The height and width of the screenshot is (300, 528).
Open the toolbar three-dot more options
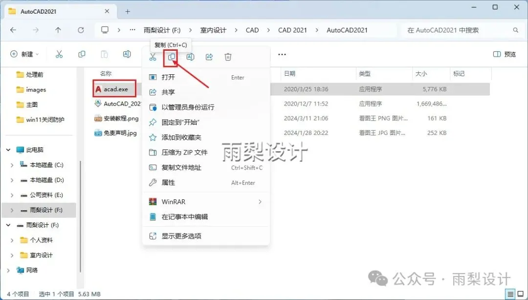tap(282, 54)
